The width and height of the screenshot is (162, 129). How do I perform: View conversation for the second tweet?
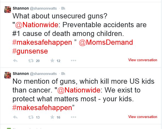[143, 117]
